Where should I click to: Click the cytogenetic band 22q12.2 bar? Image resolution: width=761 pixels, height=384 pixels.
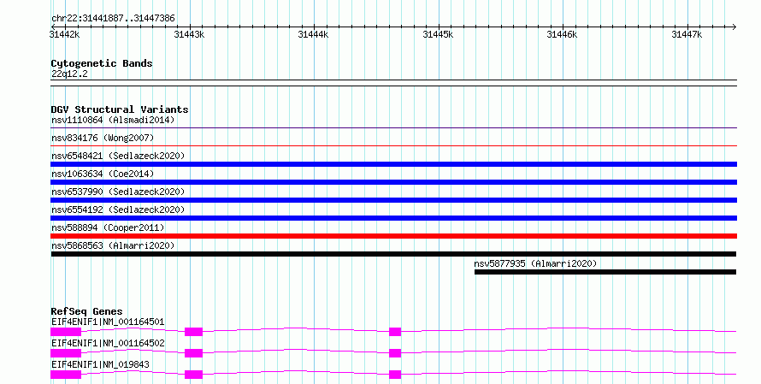tap(393, 83)
